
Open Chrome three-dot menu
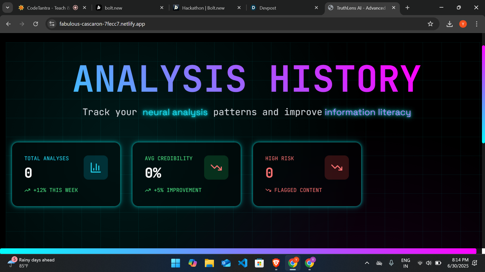point(477,24)
